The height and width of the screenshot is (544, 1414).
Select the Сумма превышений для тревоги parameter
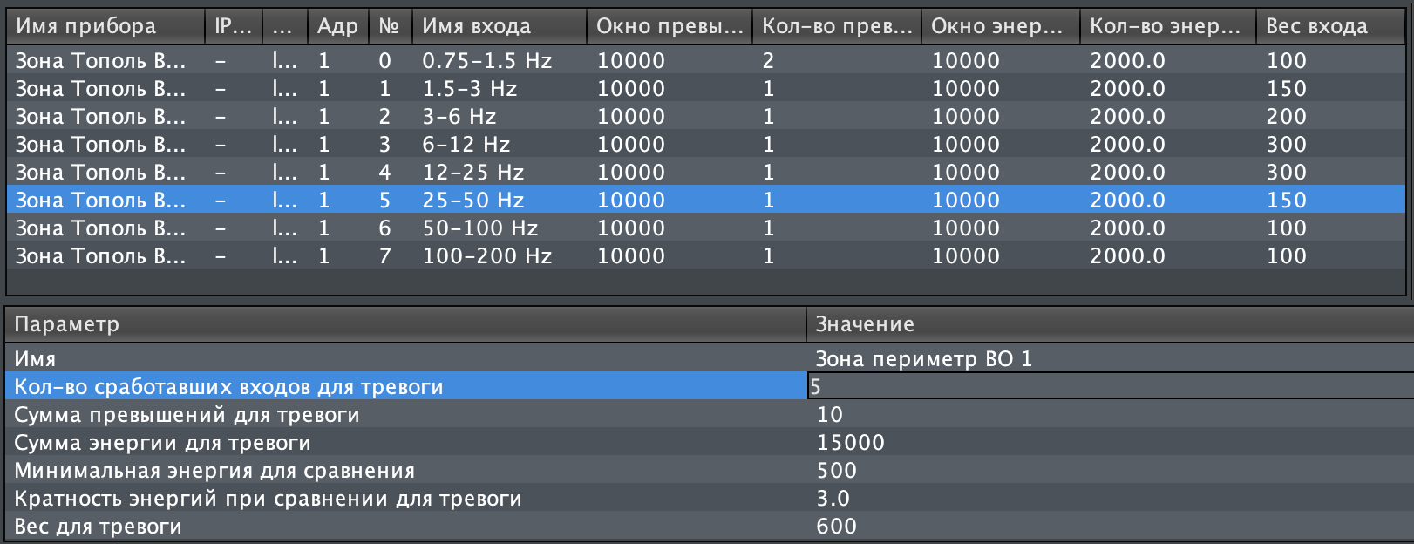tap(187, 415)
